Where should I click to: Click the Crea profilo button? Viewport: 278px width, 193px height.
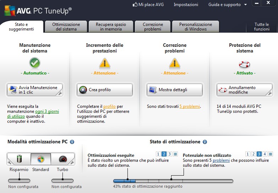(105, 90)
